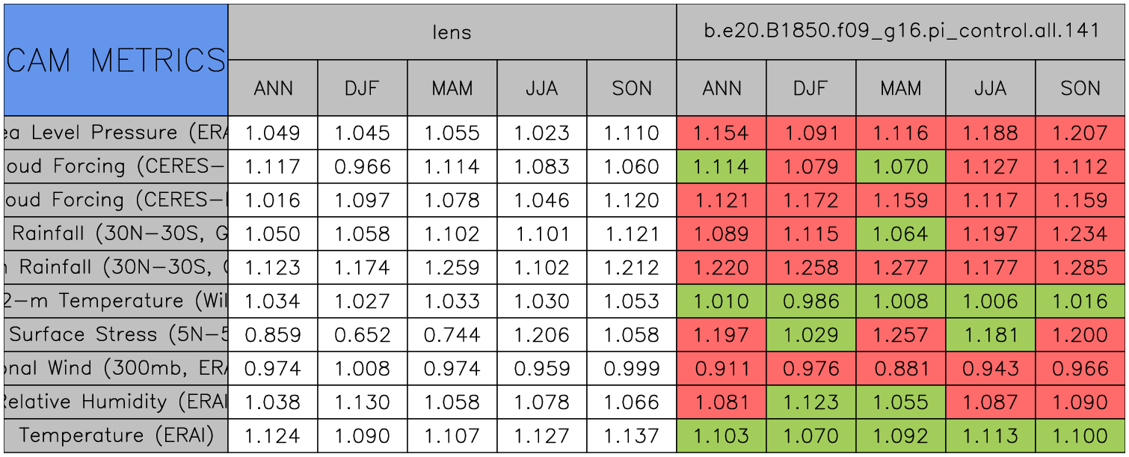Click the Temperature (ERAI) row label

coord(115,436)
